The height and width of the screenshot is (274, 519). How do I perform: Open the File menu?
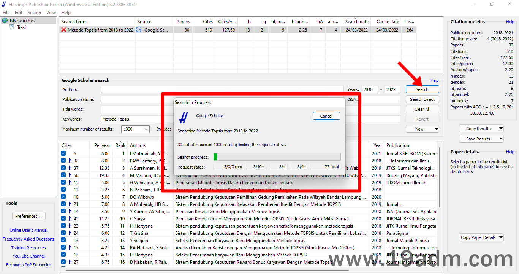click(x=6, y=13)
